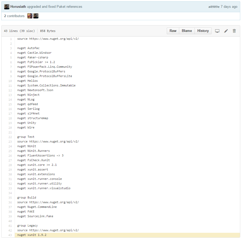
Task: Click the 'nuget FAKE' line
Action: [26, 211]
